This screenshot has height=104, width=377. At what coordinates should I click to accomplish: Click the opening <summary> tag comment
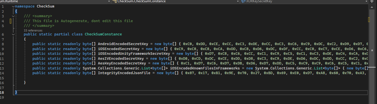coord(38,16)
